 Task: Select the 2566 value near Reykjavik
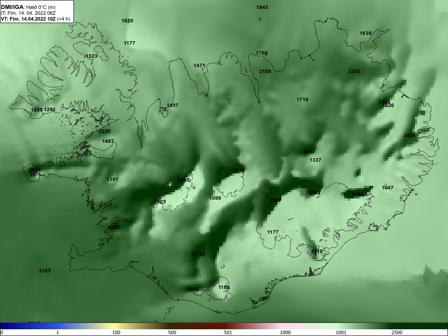[x=114, y=227]
